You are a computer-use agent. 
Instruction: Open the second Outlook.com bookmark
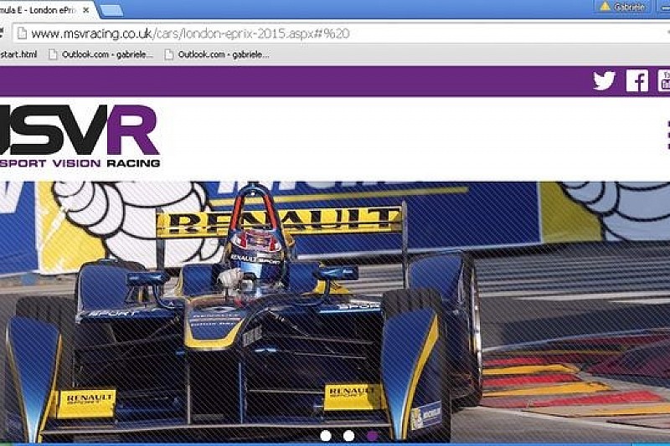coord(217,54)
